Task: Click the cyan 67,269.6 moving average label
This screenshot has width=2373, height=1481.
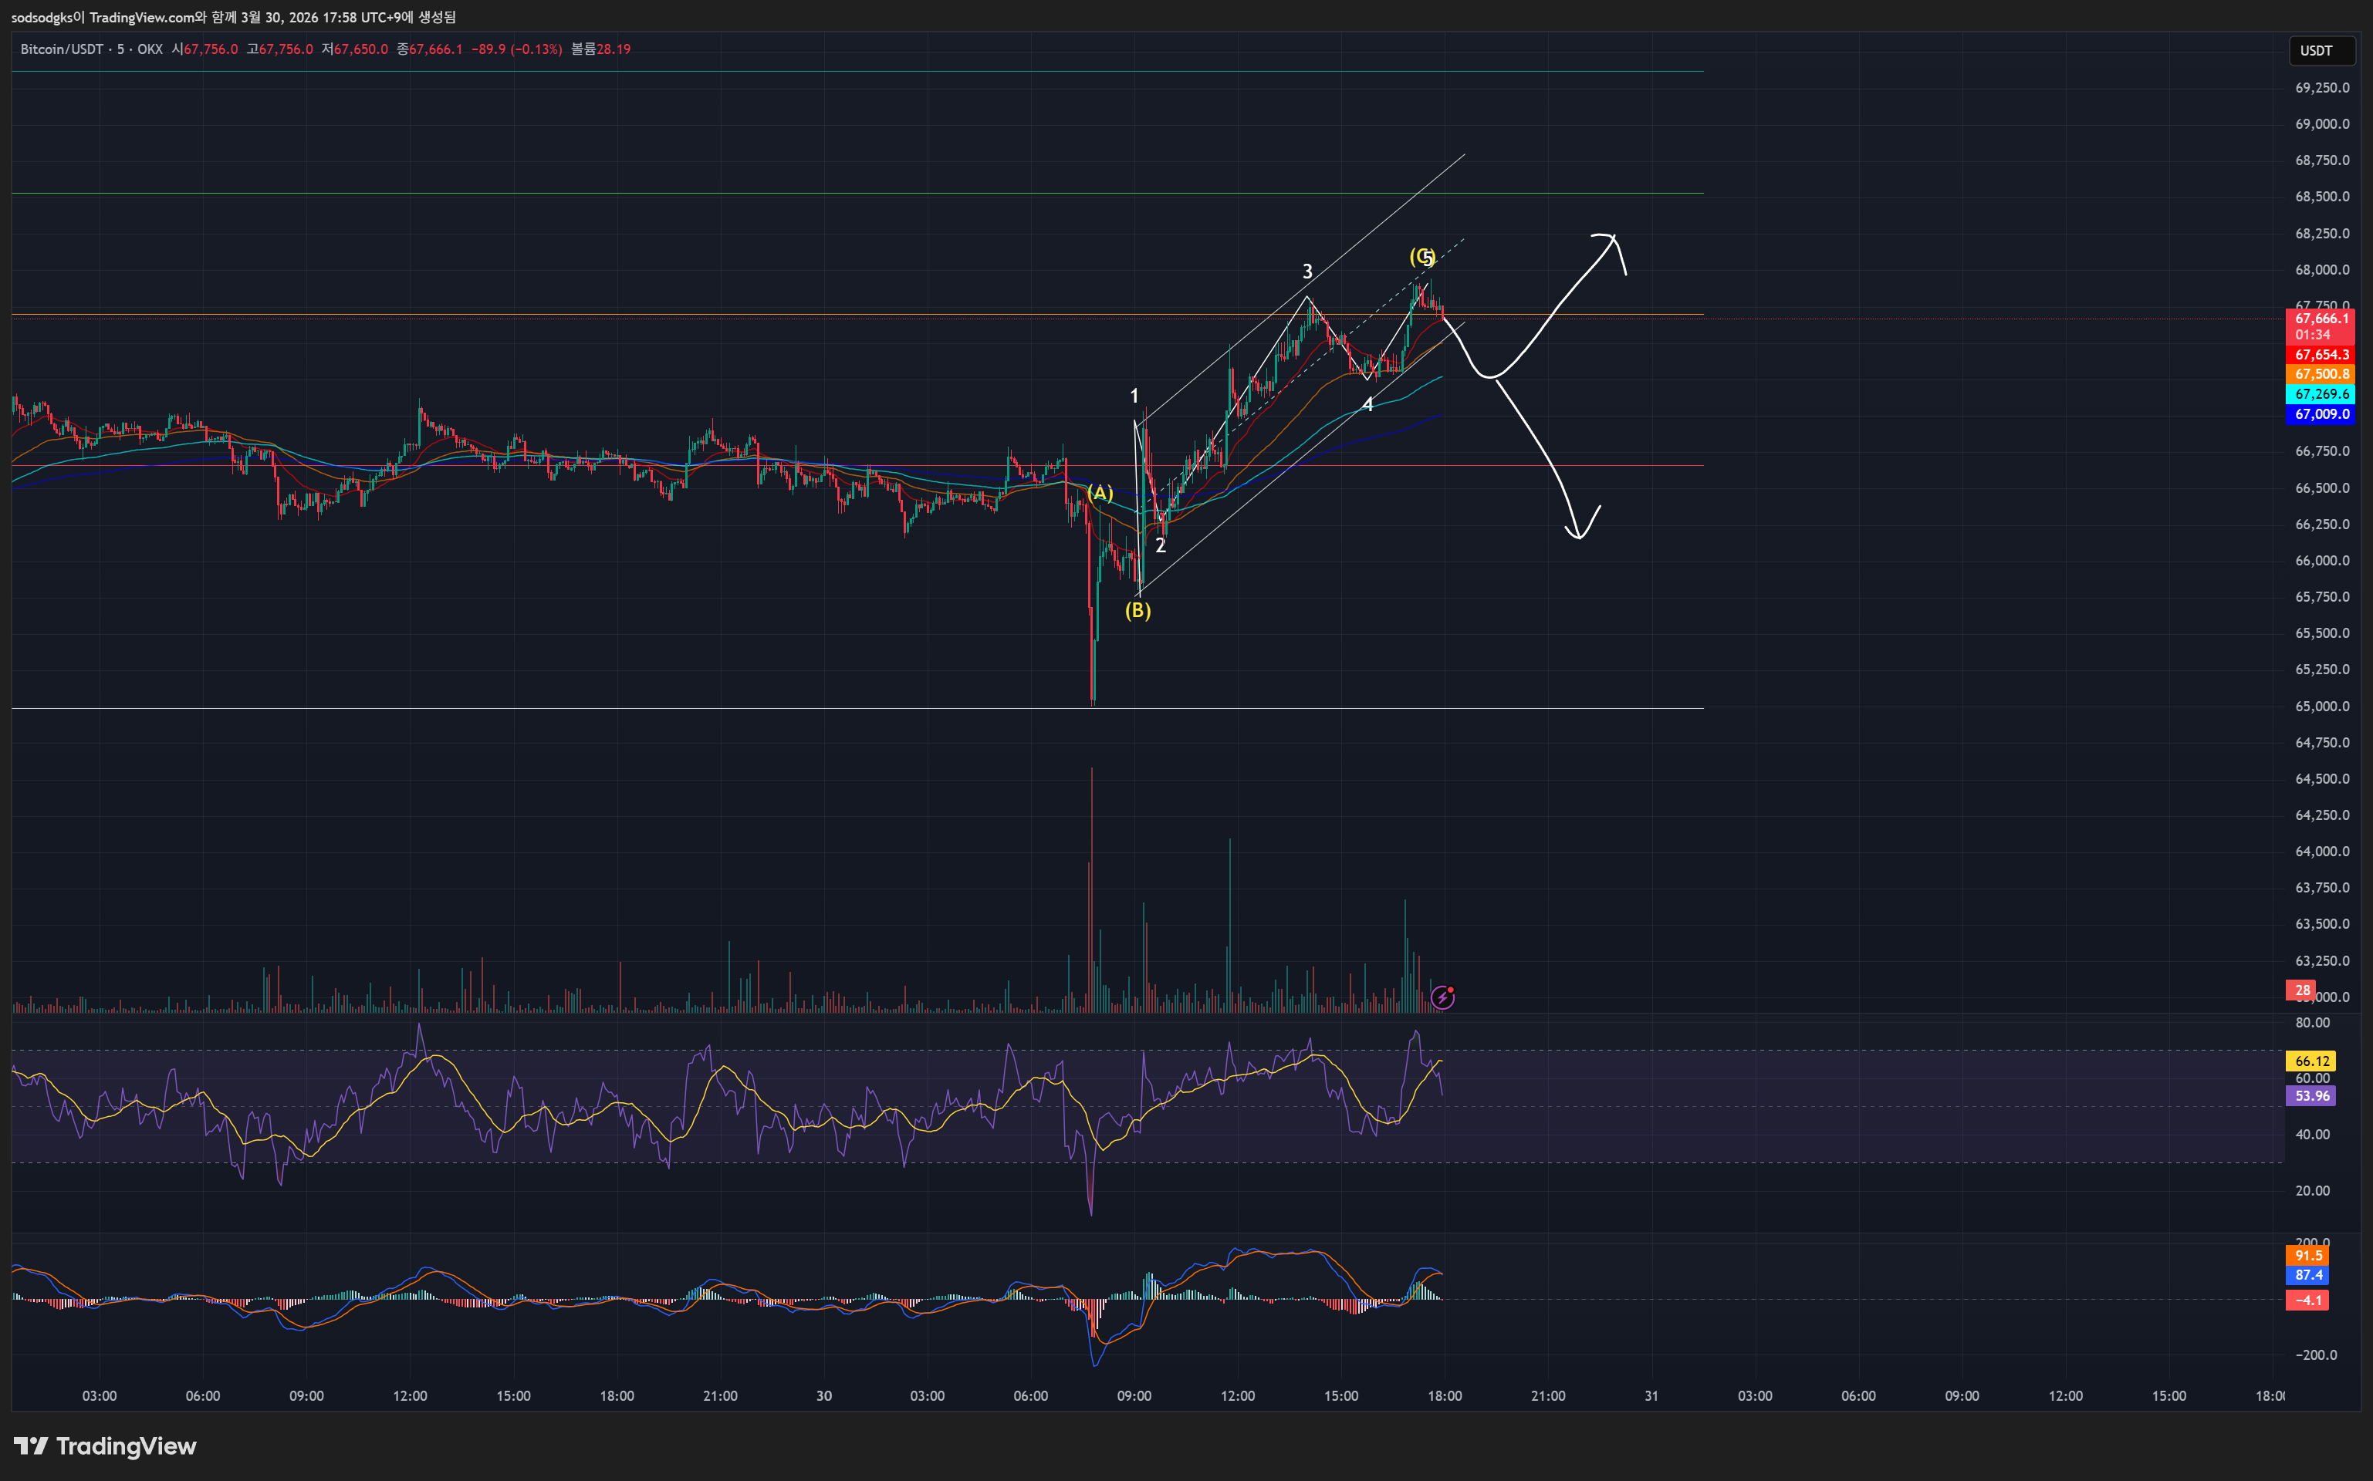Action: point(2320,393)
